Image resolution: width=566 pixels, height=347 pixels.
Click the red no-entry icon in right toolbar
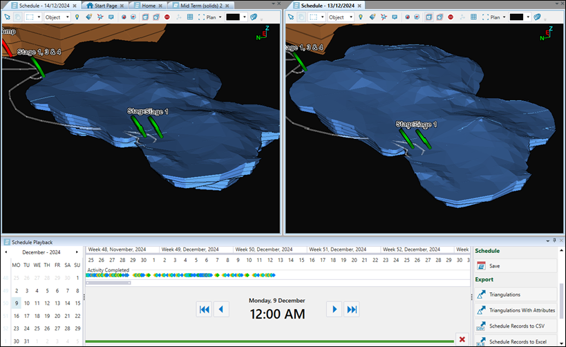pyautogui.click(x=451, y=17)
